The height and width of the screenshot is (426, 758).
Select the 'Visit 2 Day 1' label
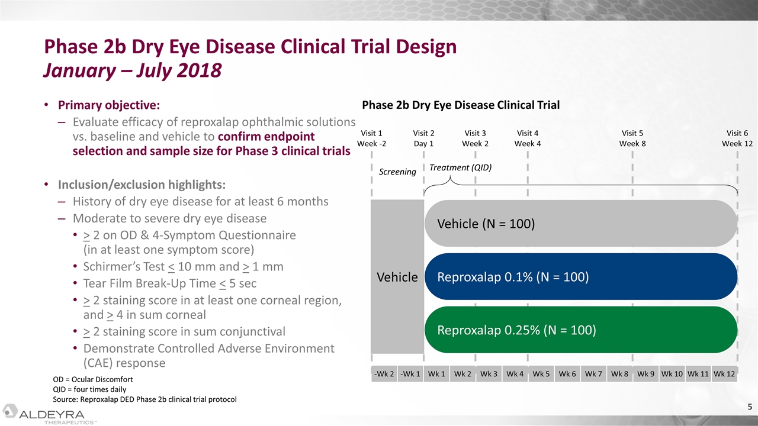point(423,138)
